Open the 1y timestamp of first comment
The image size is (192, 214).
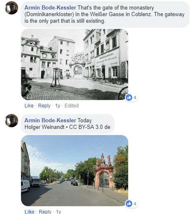tap(58, 106)
